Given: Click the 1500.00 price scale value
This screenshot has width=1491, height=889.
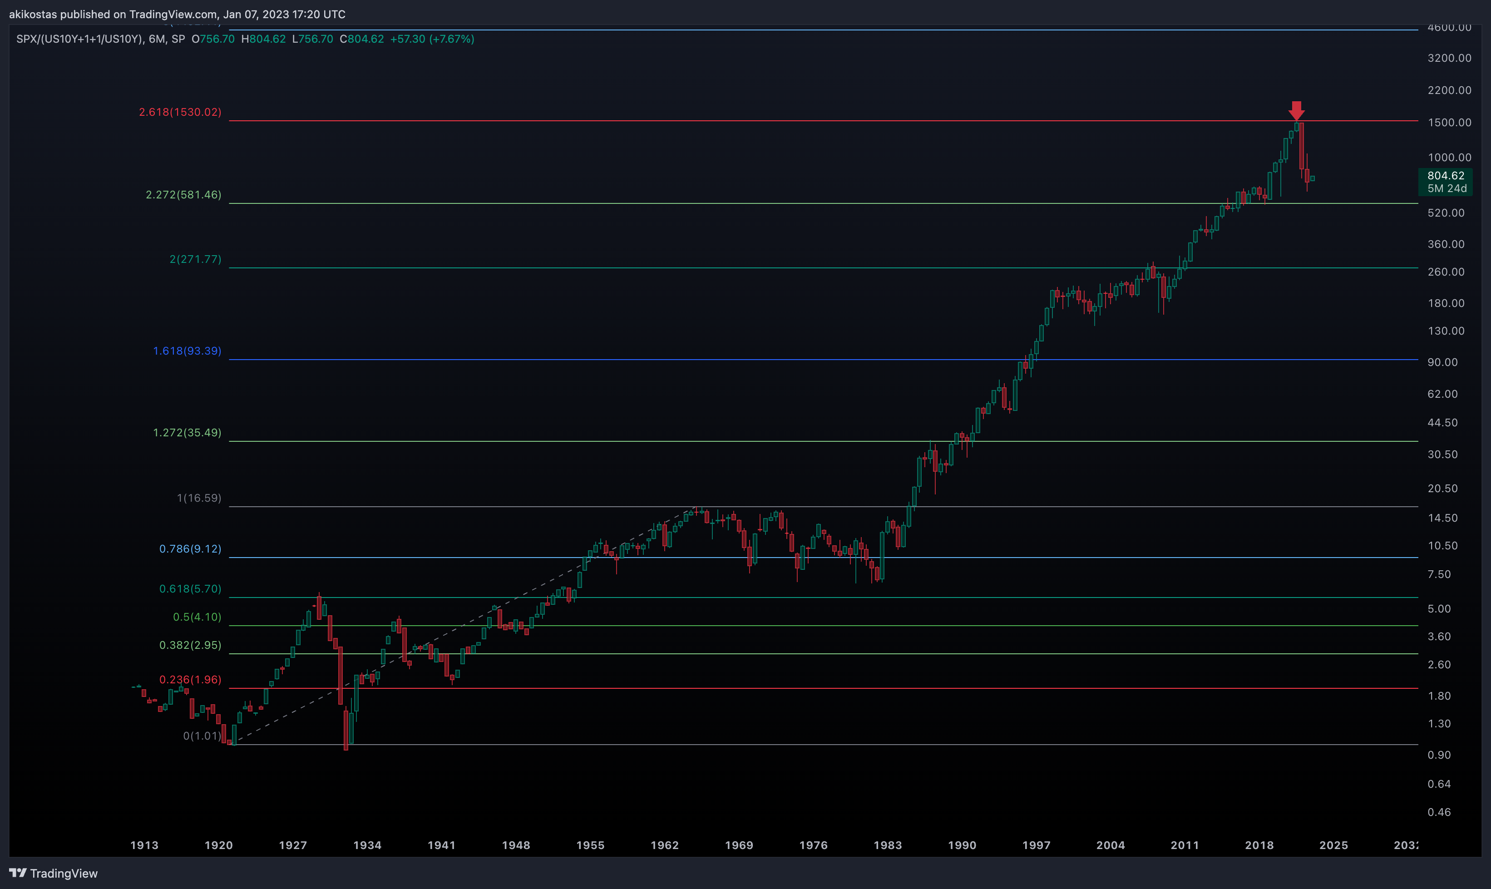Looking at the screenshot, I should coord(1449,122).
